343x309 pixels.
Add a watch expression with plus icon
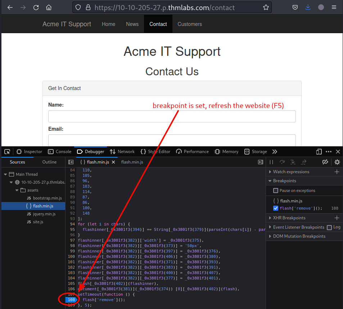(337, 172)
